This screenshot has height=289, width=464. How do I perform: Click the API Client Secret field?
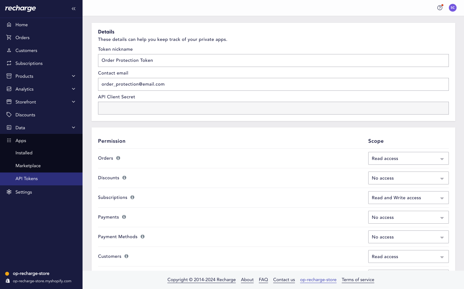pos(273,108)
